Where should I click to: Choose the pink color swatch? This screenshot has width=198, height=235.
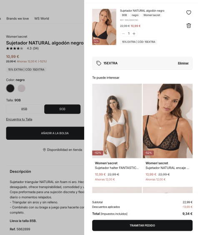tap(22, 88)
